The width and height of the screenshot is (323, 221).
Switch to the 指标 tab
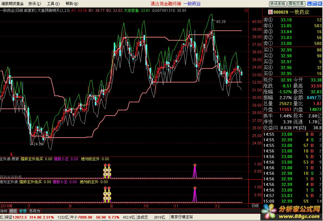click(x=4, y=211)
